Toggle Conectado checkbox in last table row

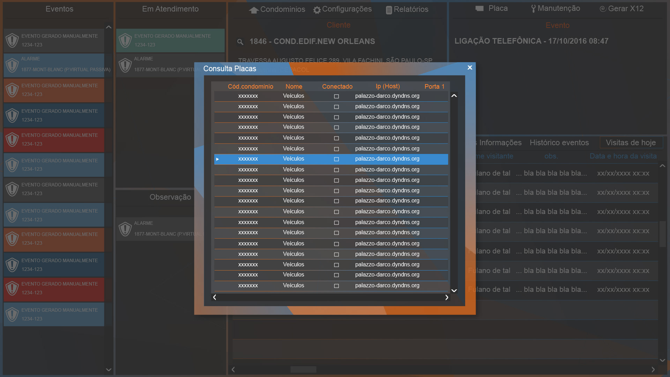336,286
